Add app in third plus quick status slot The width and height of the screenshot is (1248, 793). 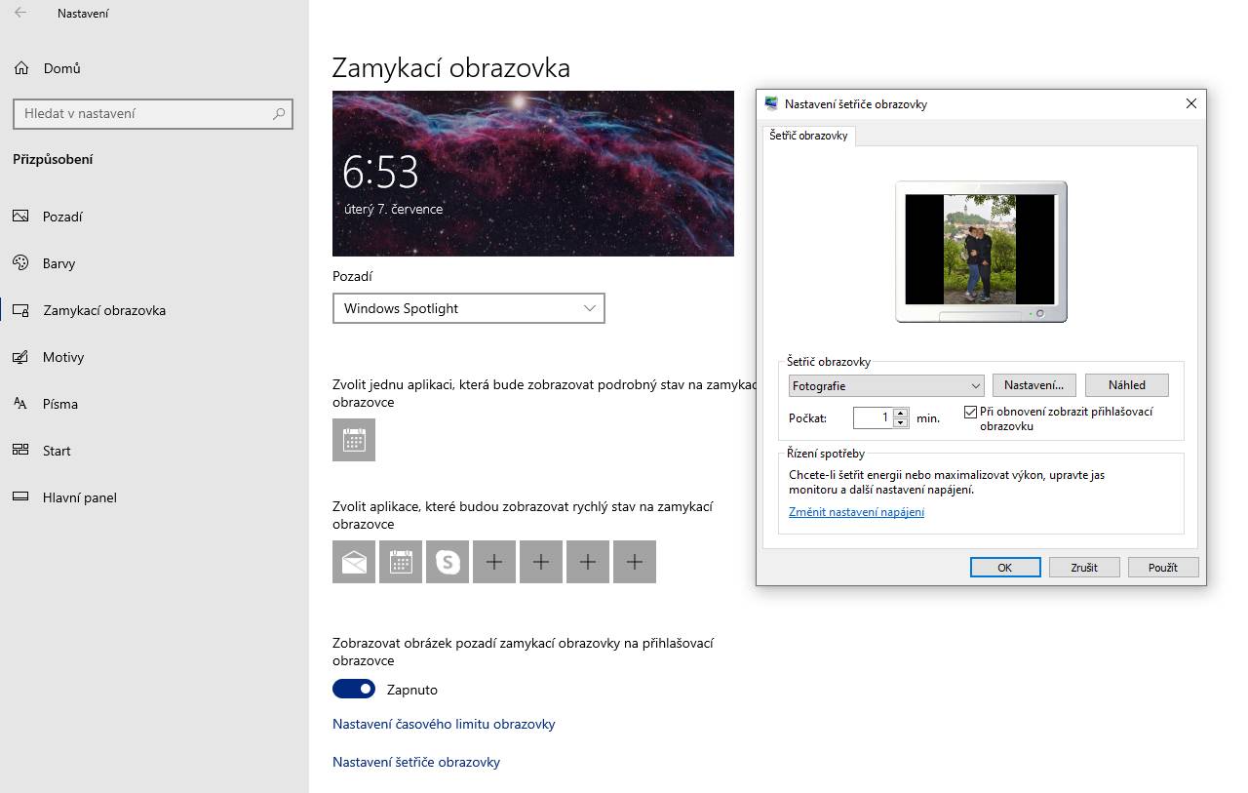[588, 562]
